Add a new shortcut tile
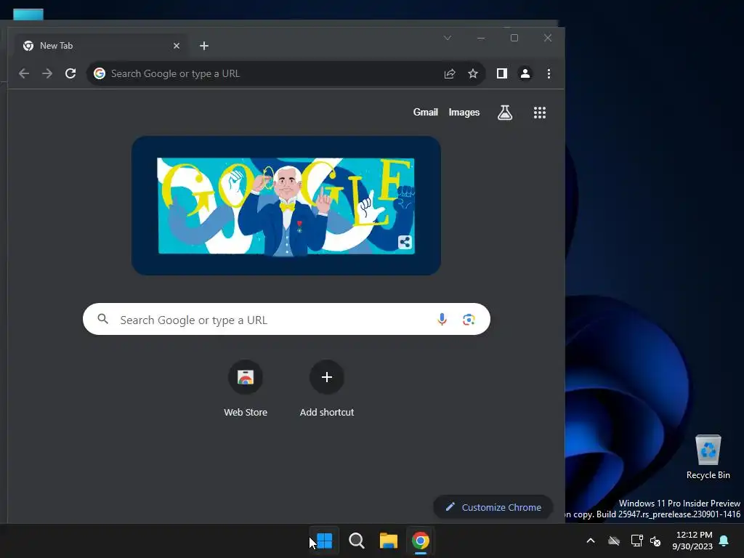 point(327,389)
